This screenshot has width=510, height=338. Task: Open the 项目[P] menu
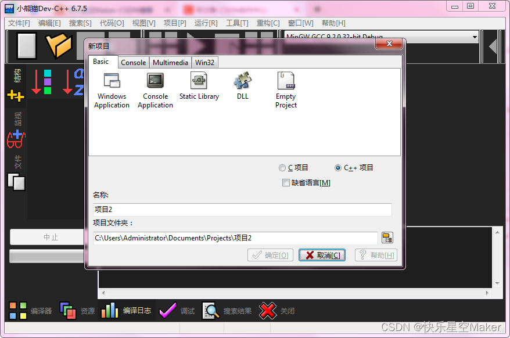[175, 23]
